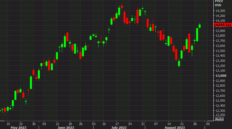232x129 pixels.
Task: Click the 15 date tick in May
Action: (x=8, y=124)
